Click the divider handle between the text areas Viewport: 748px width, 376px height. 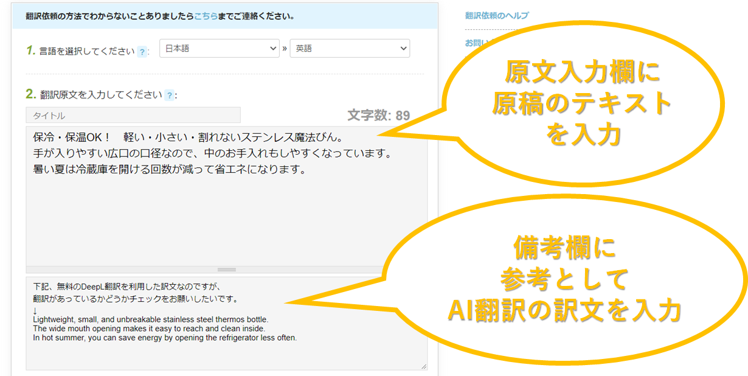226,269
